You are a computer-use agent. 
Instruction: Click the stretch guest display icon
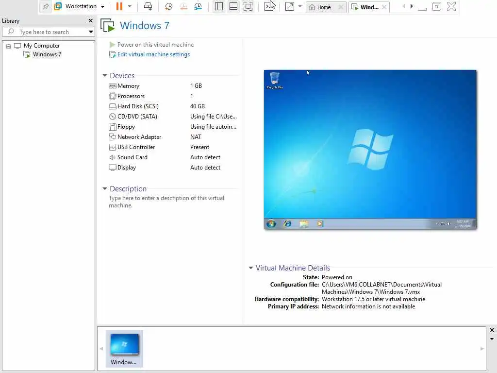coord(290,6)
